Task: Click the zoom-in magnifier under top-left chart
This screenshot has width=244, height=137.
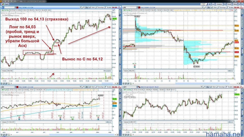Action: point(4,83)
